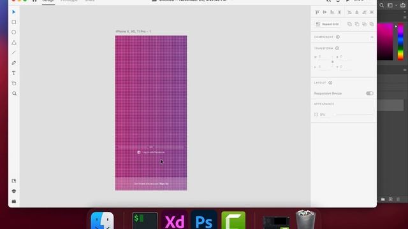The width and height of the screenshot is (408, 229).
Task: Open Terminal from the dock
Action: 145,221
